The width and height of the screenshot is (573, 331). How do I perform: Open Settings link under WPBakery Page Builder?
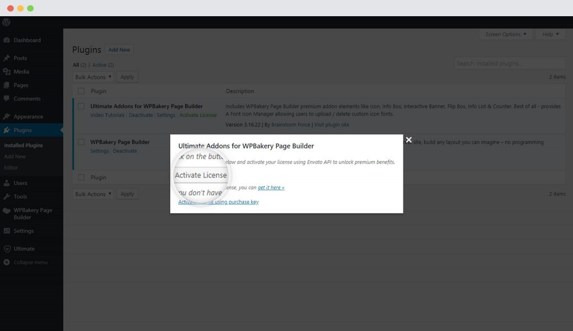100,151
